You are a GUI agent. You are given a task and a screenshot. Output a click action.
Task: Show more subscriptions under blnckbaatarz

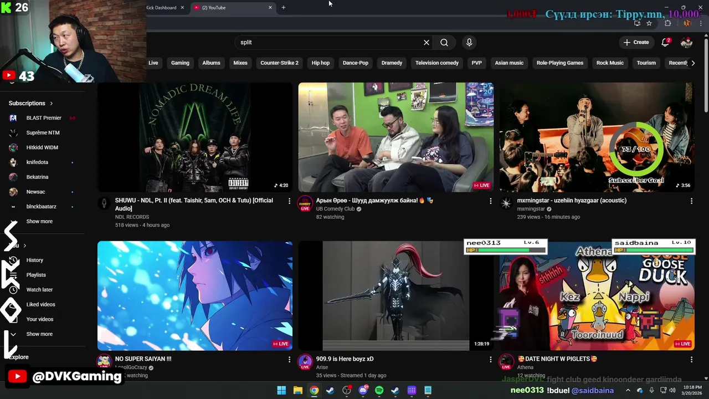(x=39, y=221)
